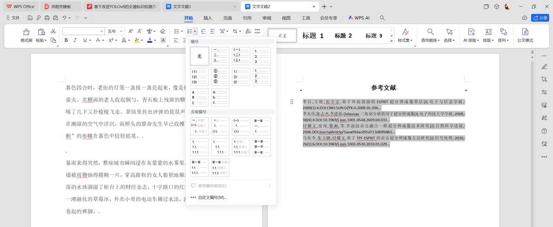Apply the 标题 1 heading style
The height and width of the screenshot is (227, 553).
(313, 36)
